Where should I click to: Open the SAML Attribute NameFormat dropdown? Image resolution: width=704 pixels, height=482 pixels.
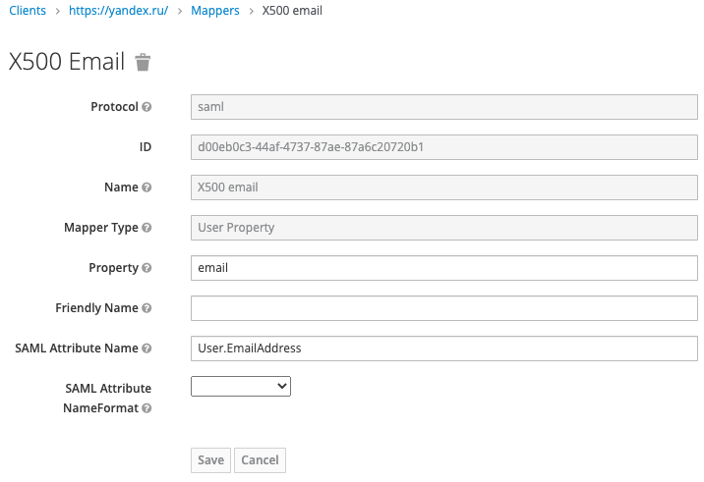240,387
